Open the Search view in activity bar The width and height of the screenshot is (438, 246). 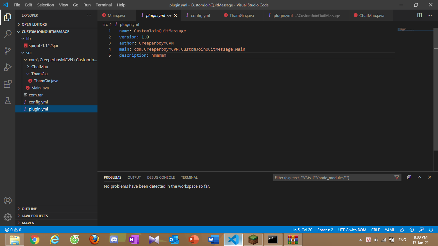tap(8, 34)
